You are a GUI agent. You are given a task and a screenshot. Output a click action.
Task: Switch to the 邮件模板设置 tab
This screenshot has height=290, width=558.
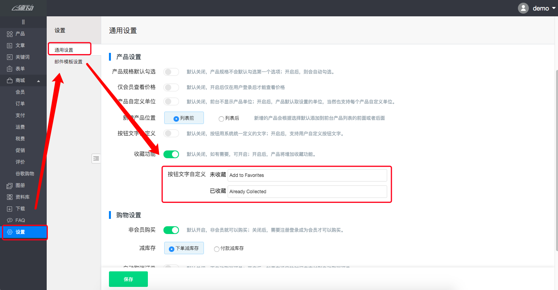pos(69,62)
